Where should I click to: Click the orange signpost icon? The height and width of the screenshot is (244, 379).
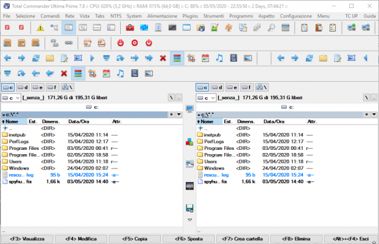tap(229, 28)
